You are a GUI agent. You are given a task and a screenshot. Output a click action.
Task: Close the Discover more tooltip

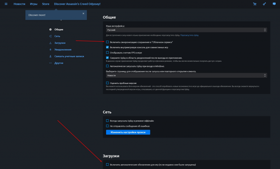click(83, 14)
